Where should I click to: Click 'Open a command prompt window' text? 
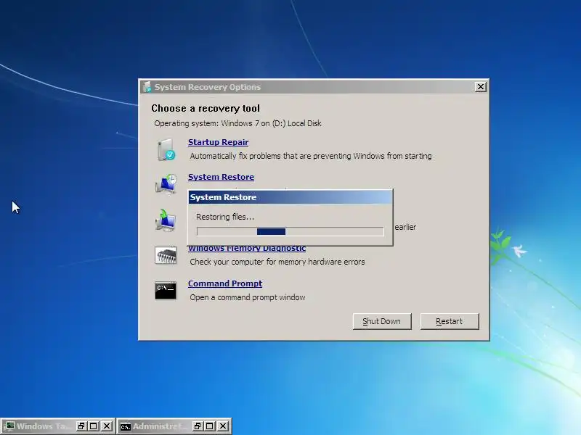pos(248,297)
